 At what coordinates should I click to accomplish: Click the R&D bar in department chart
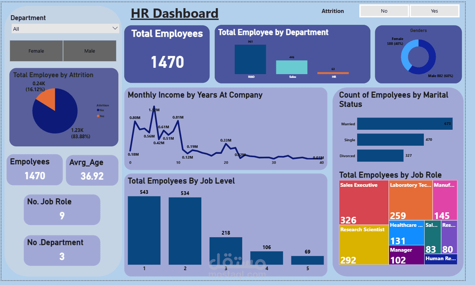250,59
